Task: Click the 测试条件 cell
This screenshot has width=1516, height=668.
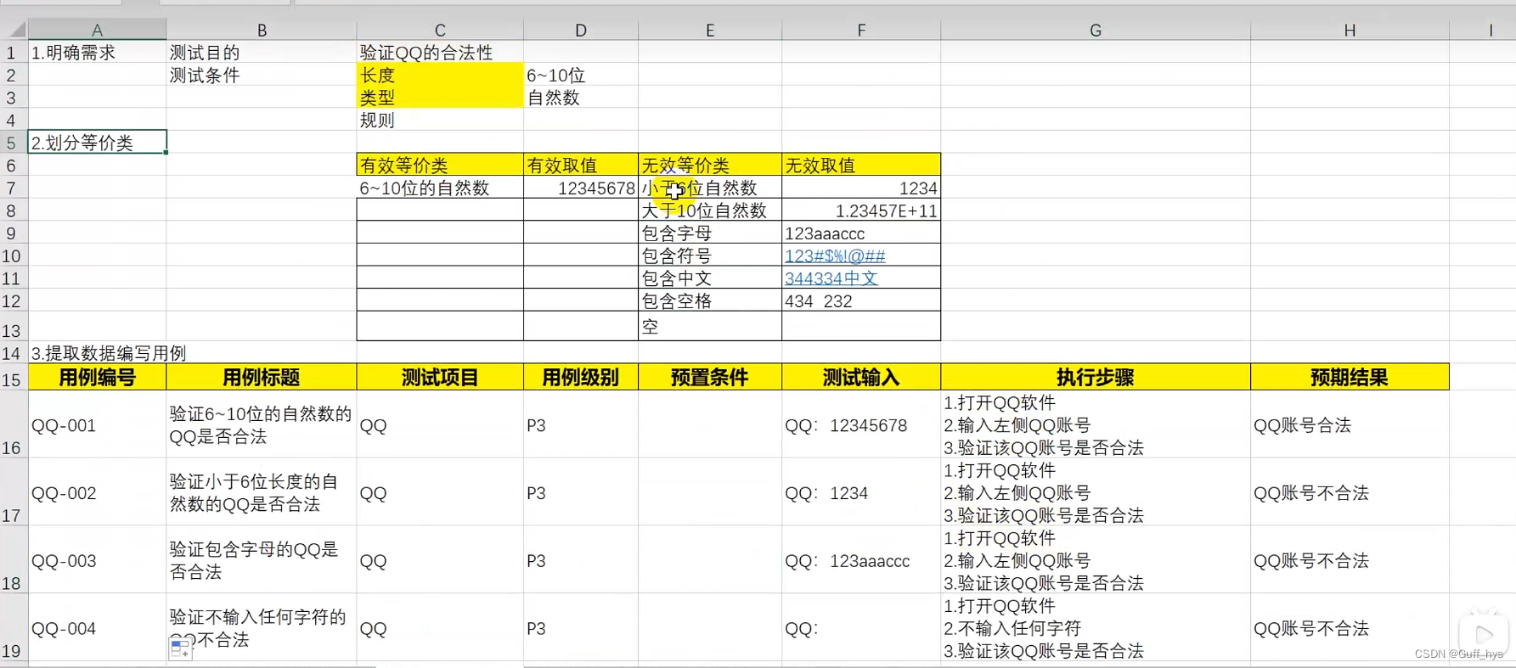Action: pyautogui.click(x=262, y=75)
